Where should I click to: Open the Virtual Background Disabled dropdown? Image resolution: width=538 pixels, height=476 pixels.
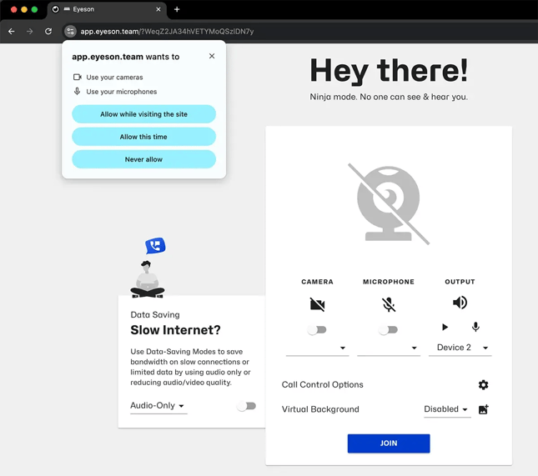click(x=447, y=409)
